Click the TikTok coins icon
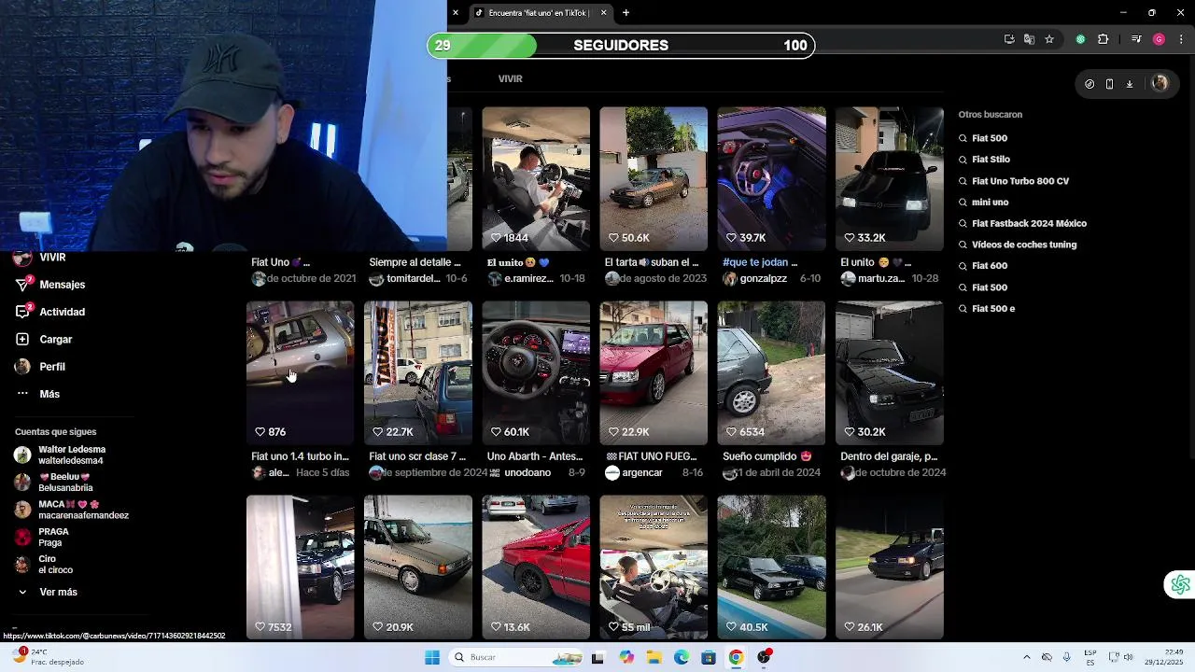 point(1090,84)
